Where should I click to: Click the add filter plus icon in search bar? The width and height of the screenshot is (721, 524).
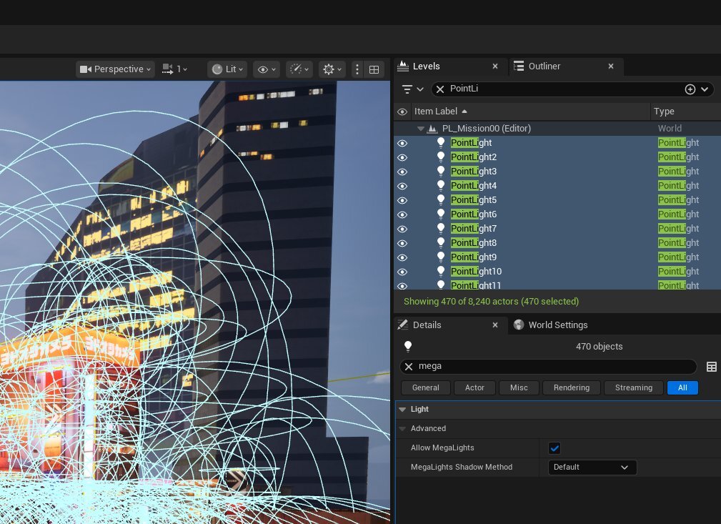point(690,89)
